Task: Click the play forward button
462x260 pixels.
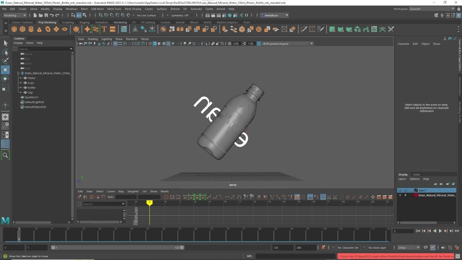Action: [440, 231]
